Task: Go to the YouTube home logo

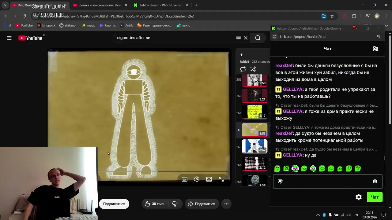Action: coord(30,38)
